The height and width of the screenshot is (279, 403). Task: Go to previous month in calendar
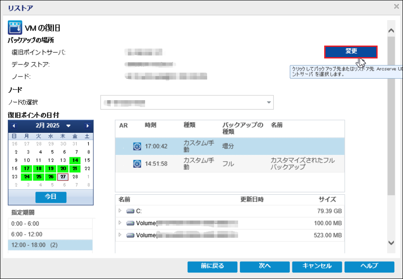pyautogui.click(x=14, y=126)
